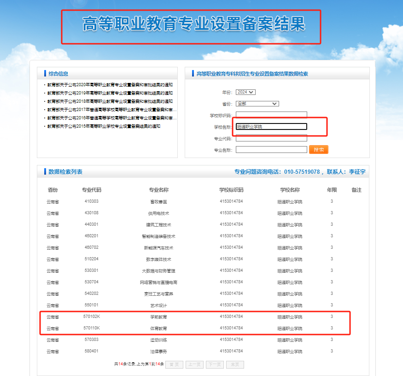Image resolution: width=403 pixels, height=376 pixels.
Task: Click the 学校名称 school name field
Action: pyautogui.click(x=271, y=127)
